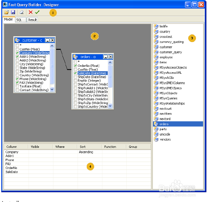Select the crosstest table icon
207x202 pixels.
pos(156,37)
